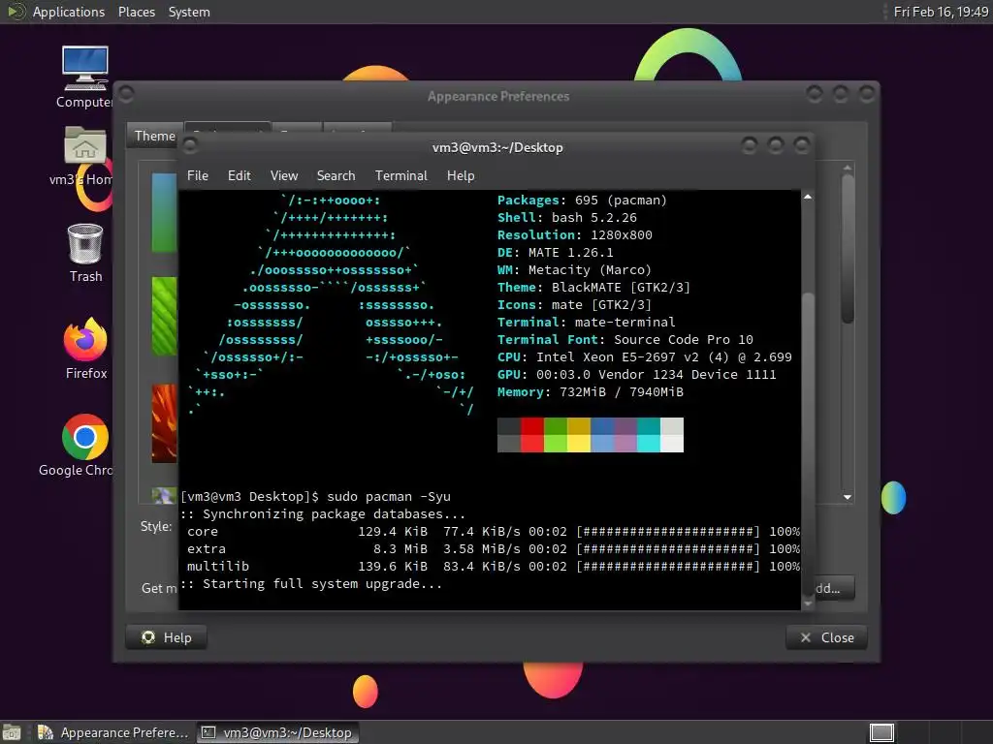Switch to the Theme tab in Appearance Preferences
This screenshot has height=744, width=993.
[x=154, y=136]
